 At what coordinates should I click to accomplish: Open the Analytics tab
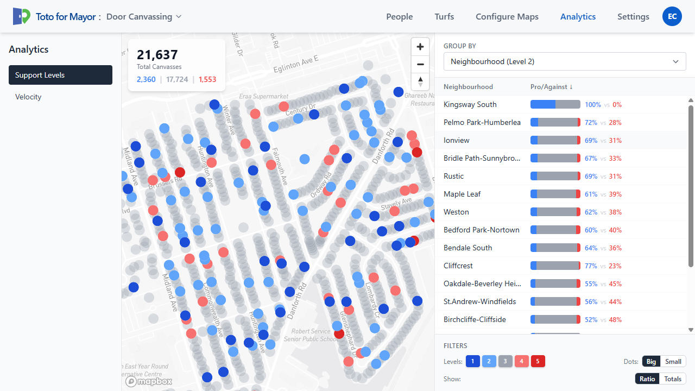click(x=578, y=16)
